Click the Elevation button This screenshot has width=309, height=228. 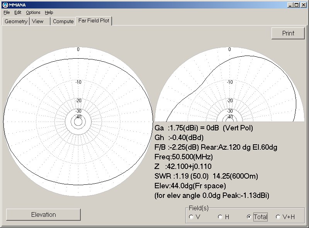tap(43, 214)
